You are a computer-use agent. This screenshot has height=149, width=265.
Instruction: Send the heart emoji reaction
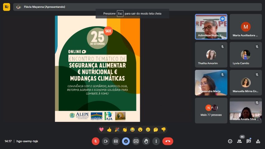click(101, 129)
